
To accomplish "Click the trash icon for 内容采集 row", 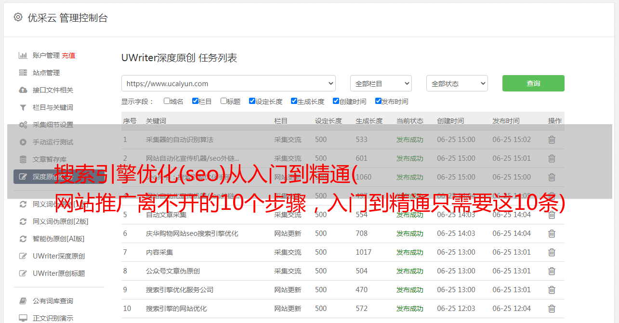I will [552, 252].
